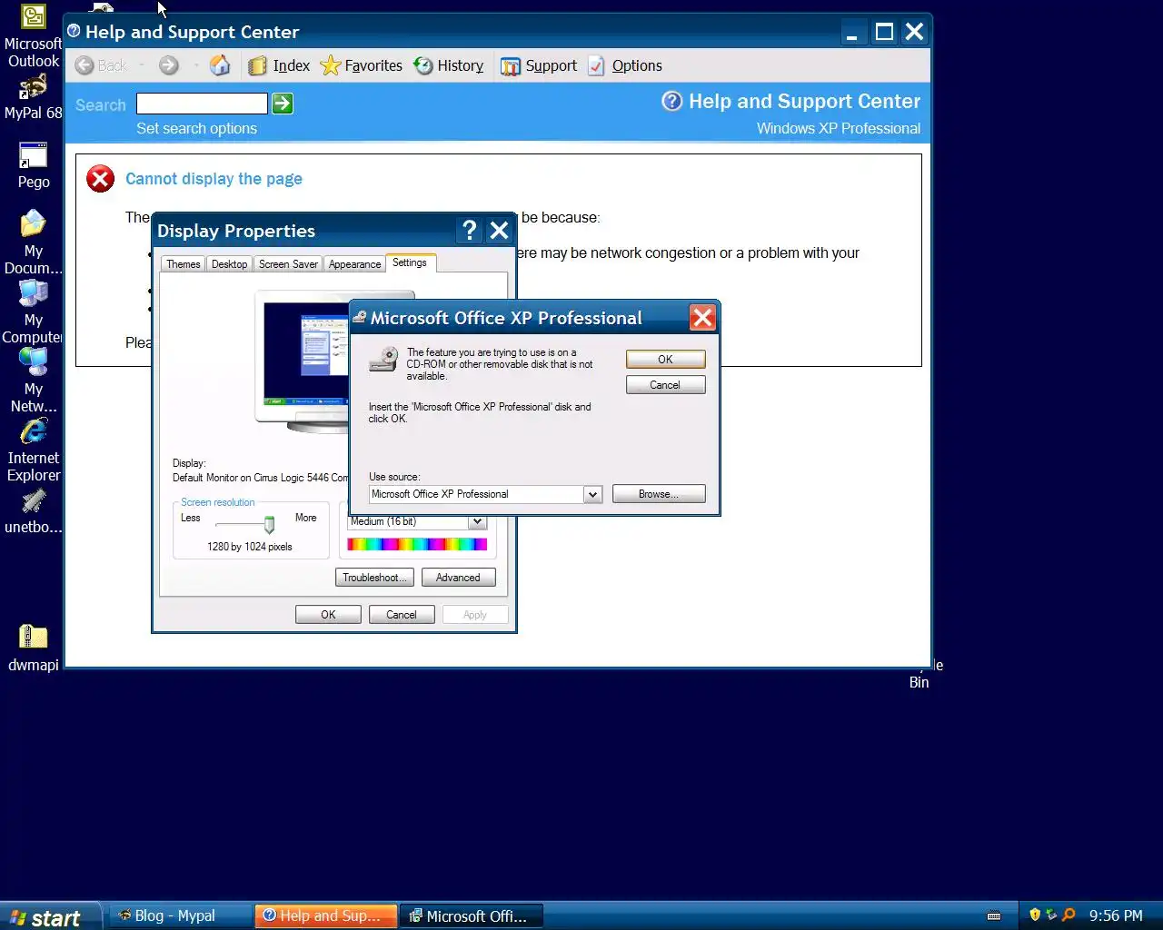Switch to the Appearance tab
The image size is (1163, 930).
[354, 264]
